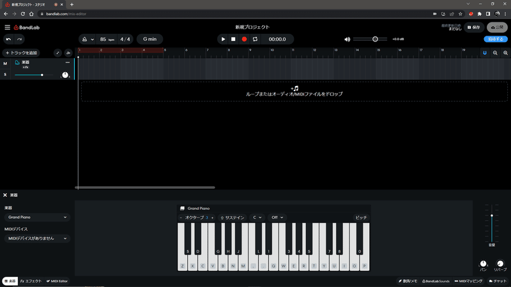Solo the instrument track with S
Image resolution: width=511 pixels, height=287 pixels.
(x=5, y=75)
